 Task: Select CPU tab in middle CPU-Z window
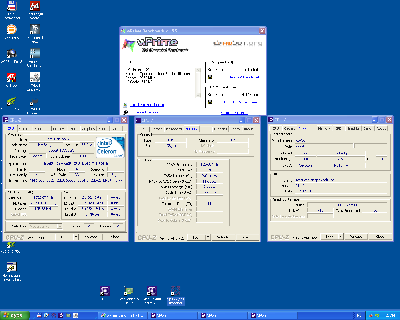[x=143, y=129]
